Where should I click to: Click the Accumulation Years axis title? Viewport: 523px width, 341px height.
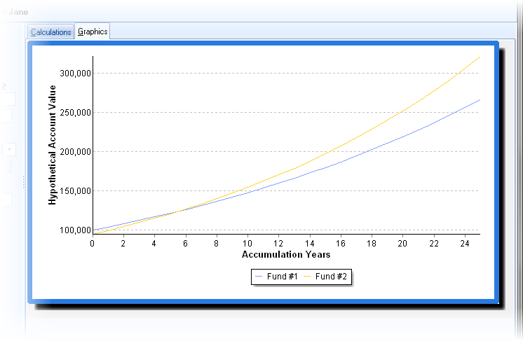(x=285, y=254)
